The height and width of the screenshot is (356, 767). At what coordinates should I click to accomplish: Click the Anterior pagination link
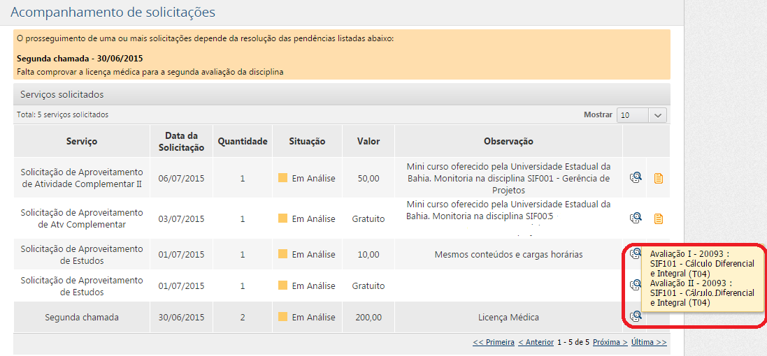[536, 342]
